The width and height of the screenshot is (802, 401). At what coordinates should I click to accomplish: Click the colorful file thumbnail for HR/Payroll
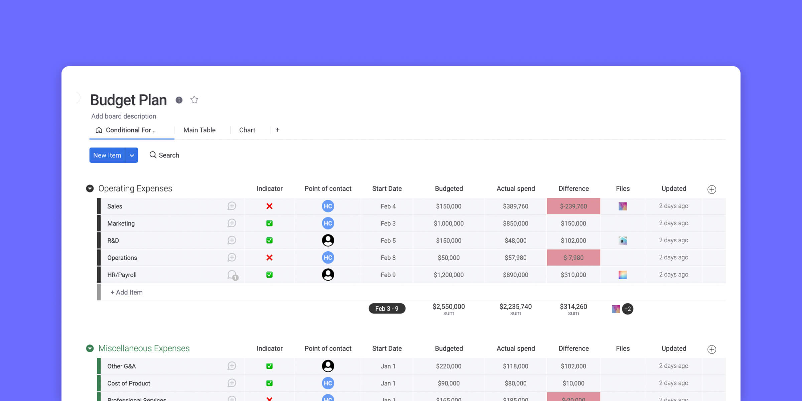[x=623, y=275]
